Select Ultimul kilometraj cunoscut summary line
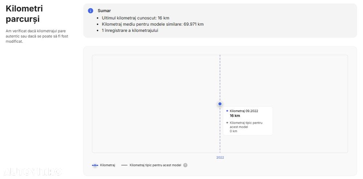Viewport: 363px width, 179px height. point(136,18)
